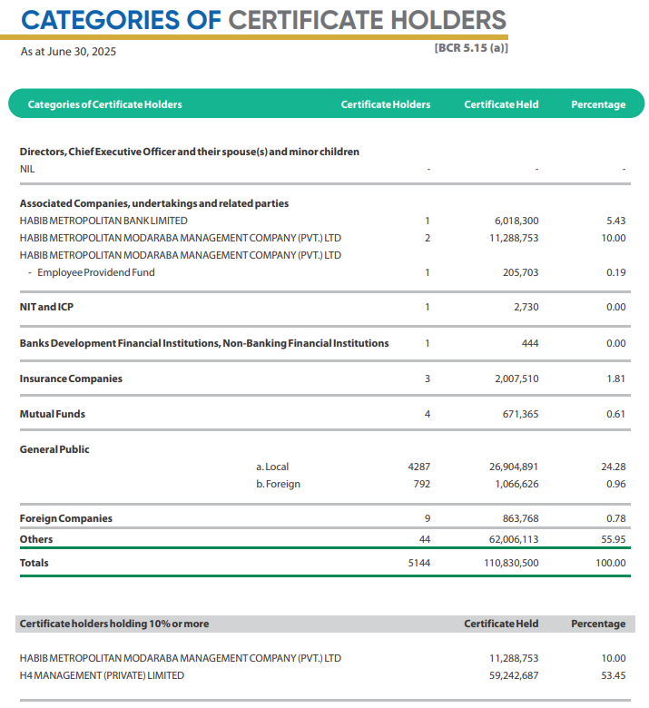Click the Foreign Companies category label

tap(66, 518)
